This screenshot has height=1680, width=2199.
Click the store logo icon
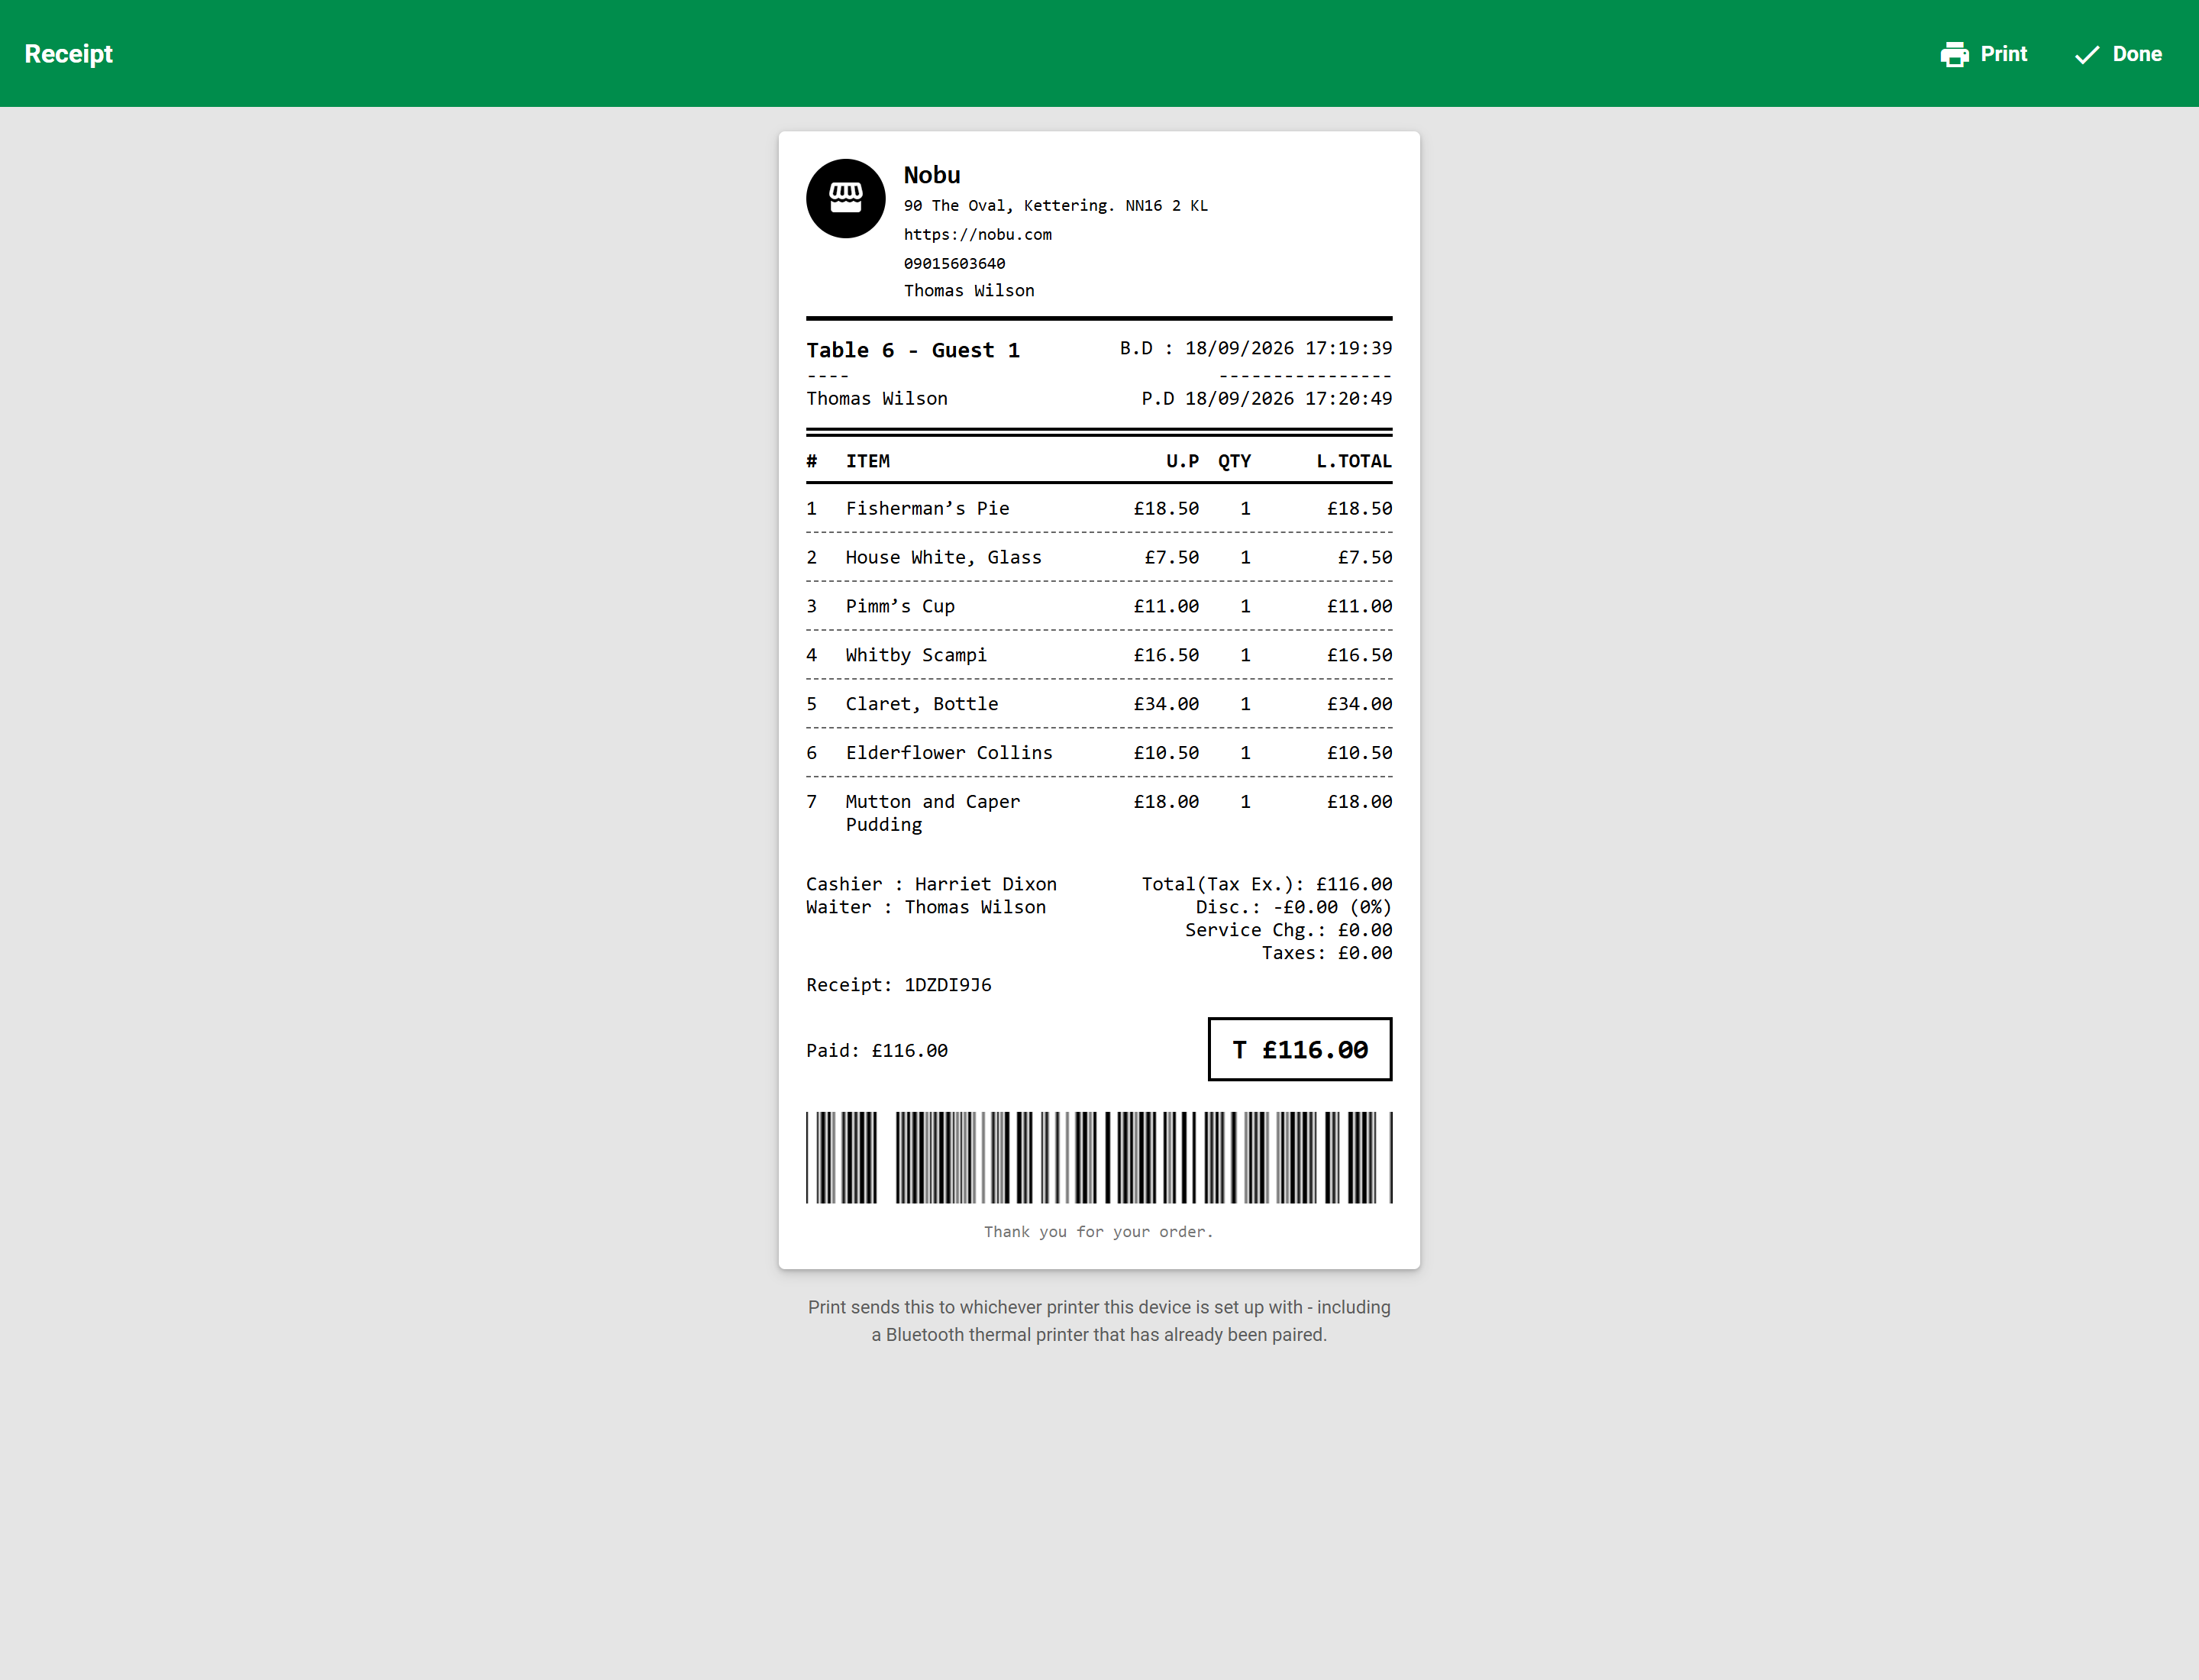click(846, 198)
